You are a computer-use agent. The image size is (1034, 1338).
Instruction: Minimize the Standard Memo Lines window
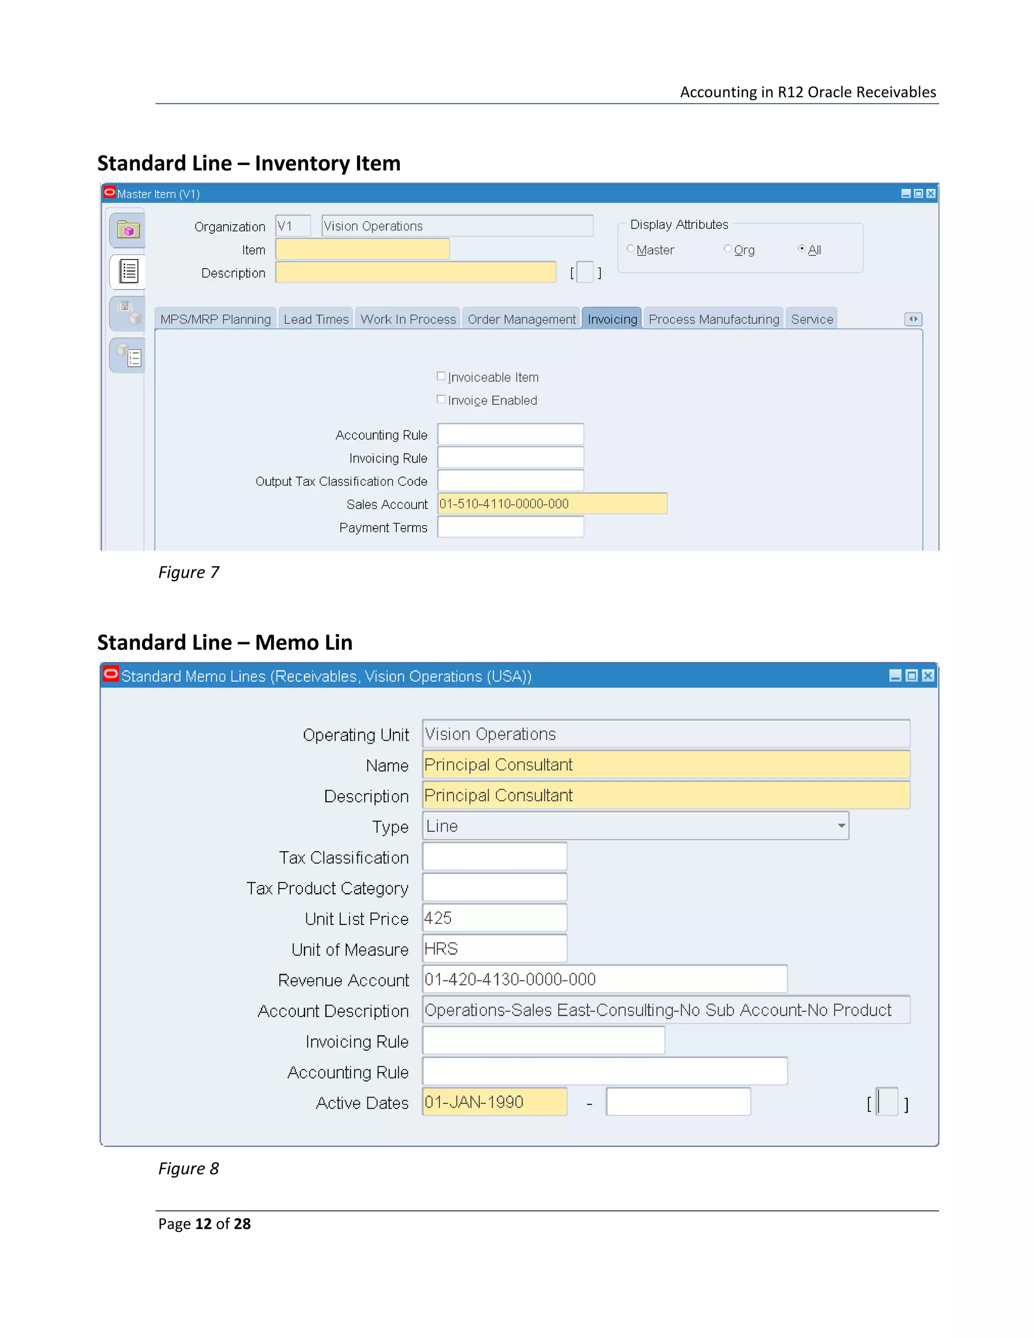pos(895,675)
